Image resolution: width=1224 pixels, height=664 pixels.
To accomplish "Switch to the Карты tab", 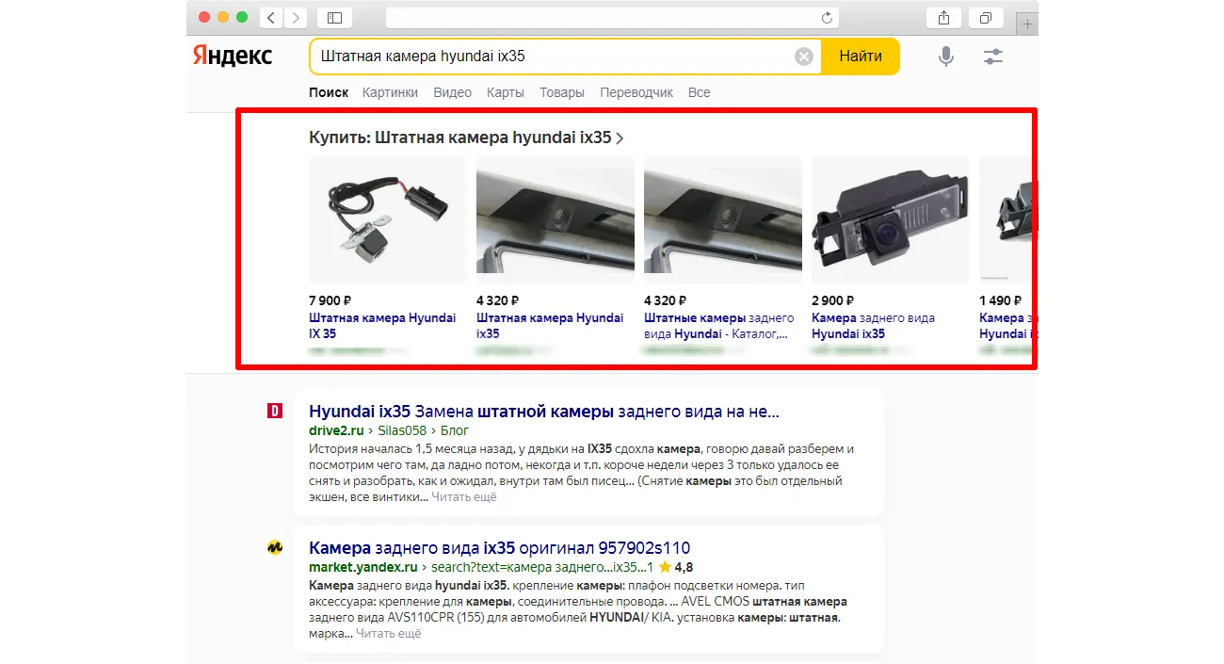I will point(506,92).
